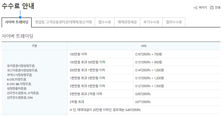This screenshot has height=116, width=224.
Task: Click the 사이버 트레이딩 section heading
Action: pos(17,36)
